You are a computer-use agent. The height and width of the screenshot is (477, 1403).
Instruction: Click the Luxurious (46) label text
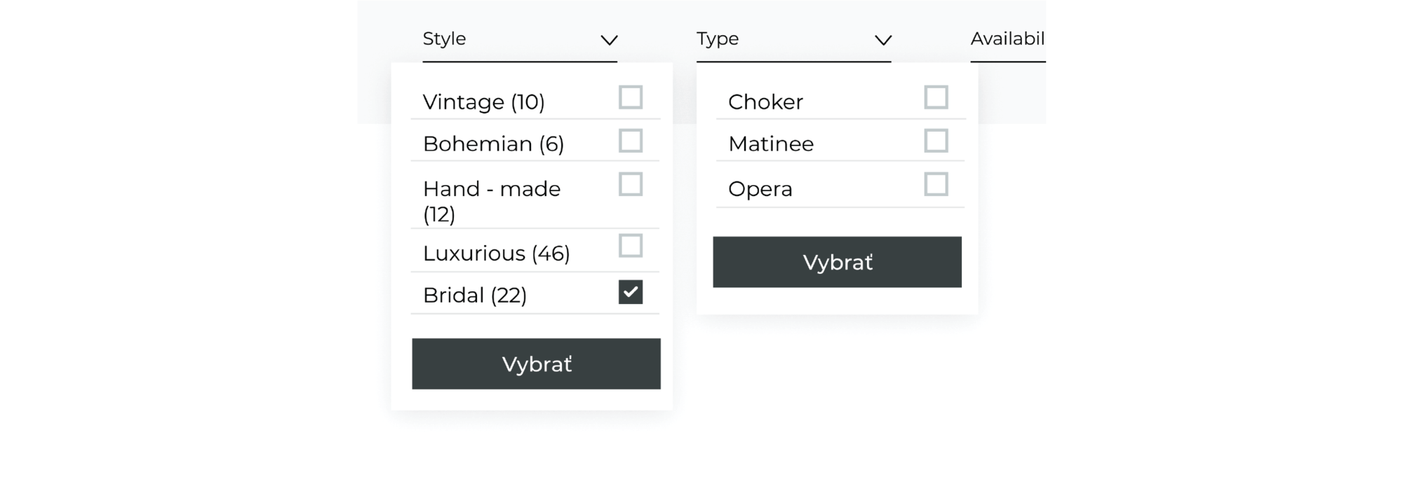(x=497, y=253)
